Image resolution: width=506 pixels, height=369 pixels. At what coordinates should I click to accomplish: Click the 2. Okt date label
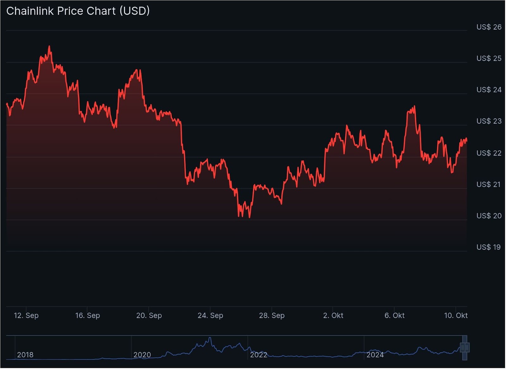[333, 316]
